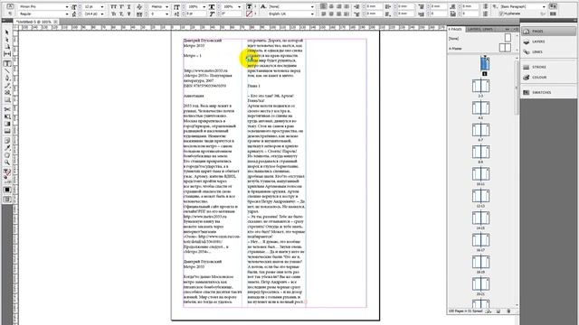
Task: Select the Scissors tool
Action: (x=7, y=109)
